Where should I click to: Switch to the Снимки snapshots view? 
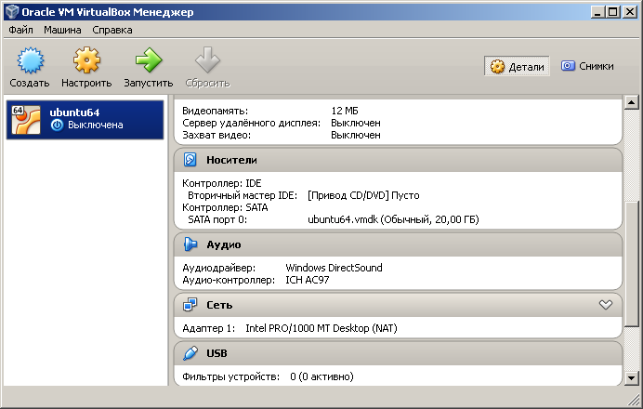click(587, 66)
